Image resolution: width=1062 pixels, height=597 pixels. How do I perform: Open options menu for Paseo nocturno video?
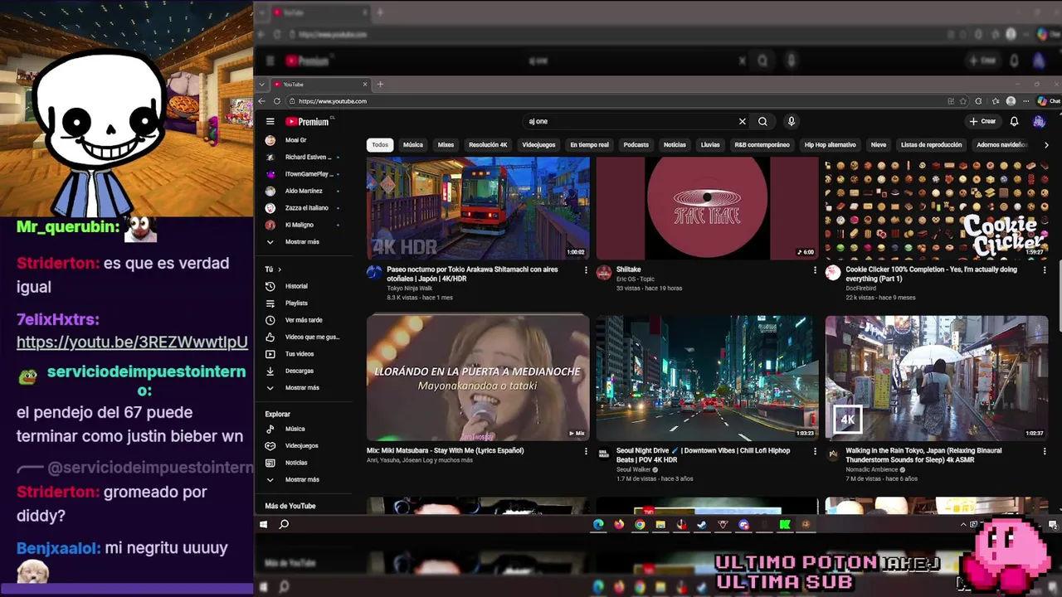[586, 270]
